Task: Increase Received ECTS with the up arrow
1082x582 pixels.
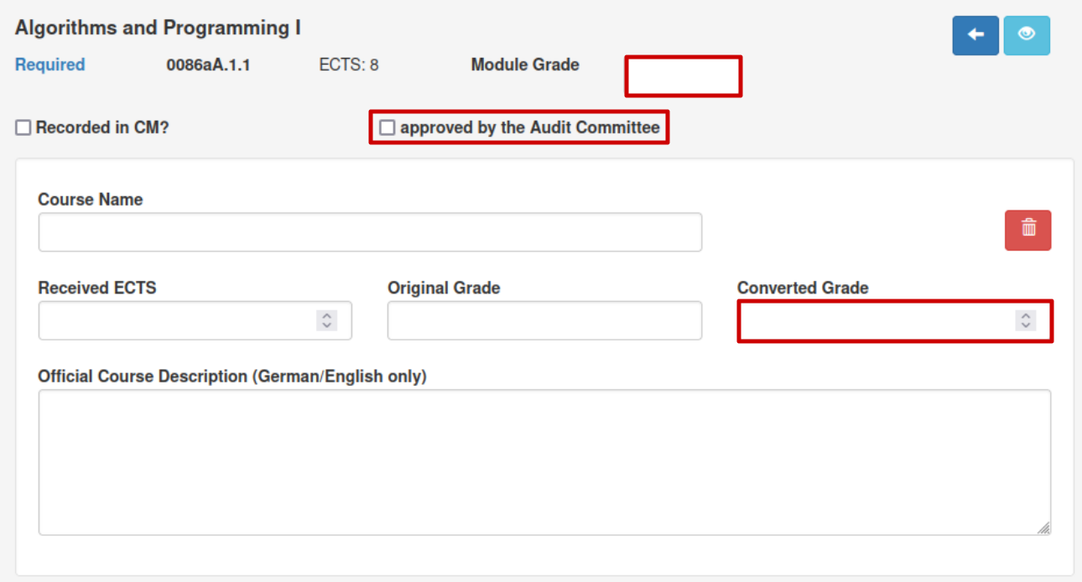Action: pyautogui.click(x=326, y=315)
